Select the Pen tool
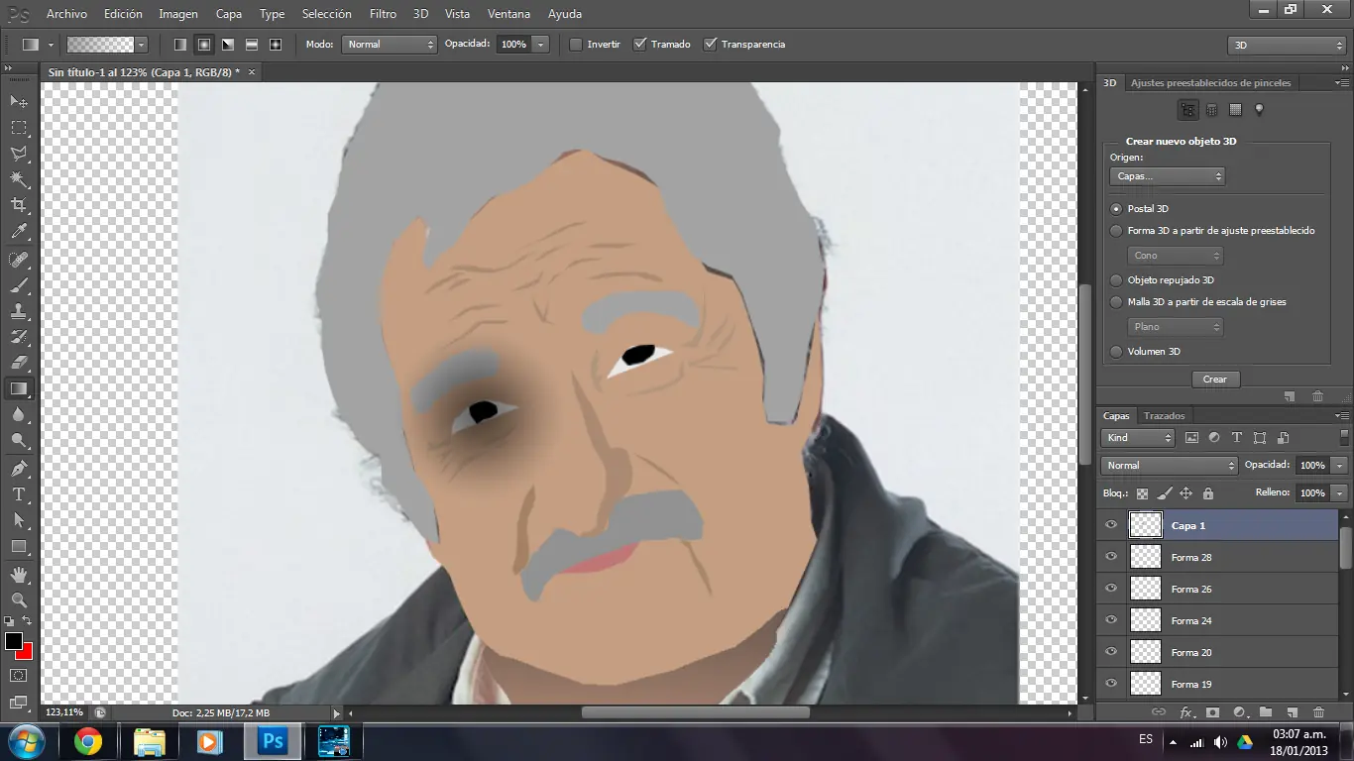 pyautogui.click(x=18, y=468)
